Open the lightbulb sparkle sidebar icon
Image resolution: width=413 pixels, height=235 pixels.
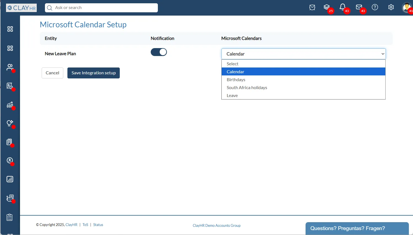(10, 123)
